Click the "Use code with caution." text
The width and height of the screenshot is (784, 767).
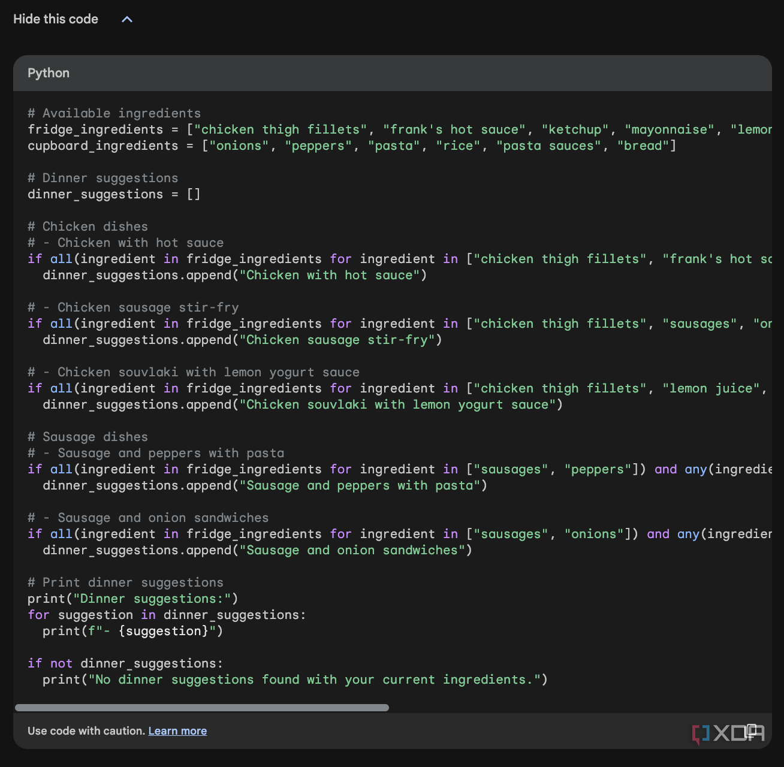86,730
